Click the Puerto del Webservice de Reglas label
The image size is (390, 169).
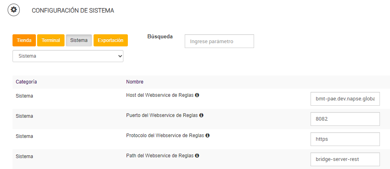[162, 115]
